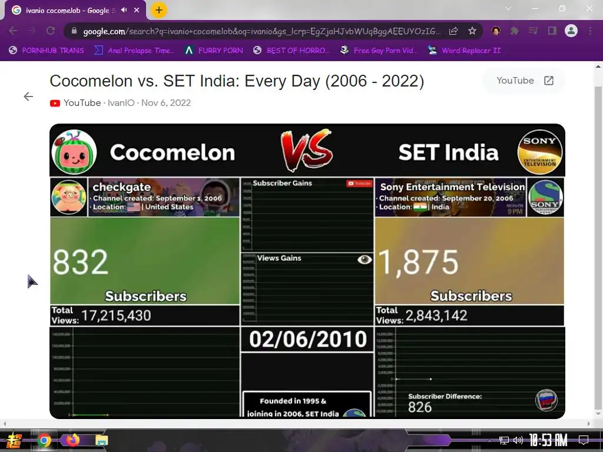This screenshot has height=452, width=603.
Task: Click the Cocomelon video player thumbnail
Action: point(307,271)
